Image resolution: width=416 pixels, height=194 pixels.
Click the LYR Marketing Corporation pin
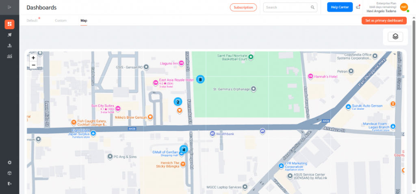click(x=281, y=166)
